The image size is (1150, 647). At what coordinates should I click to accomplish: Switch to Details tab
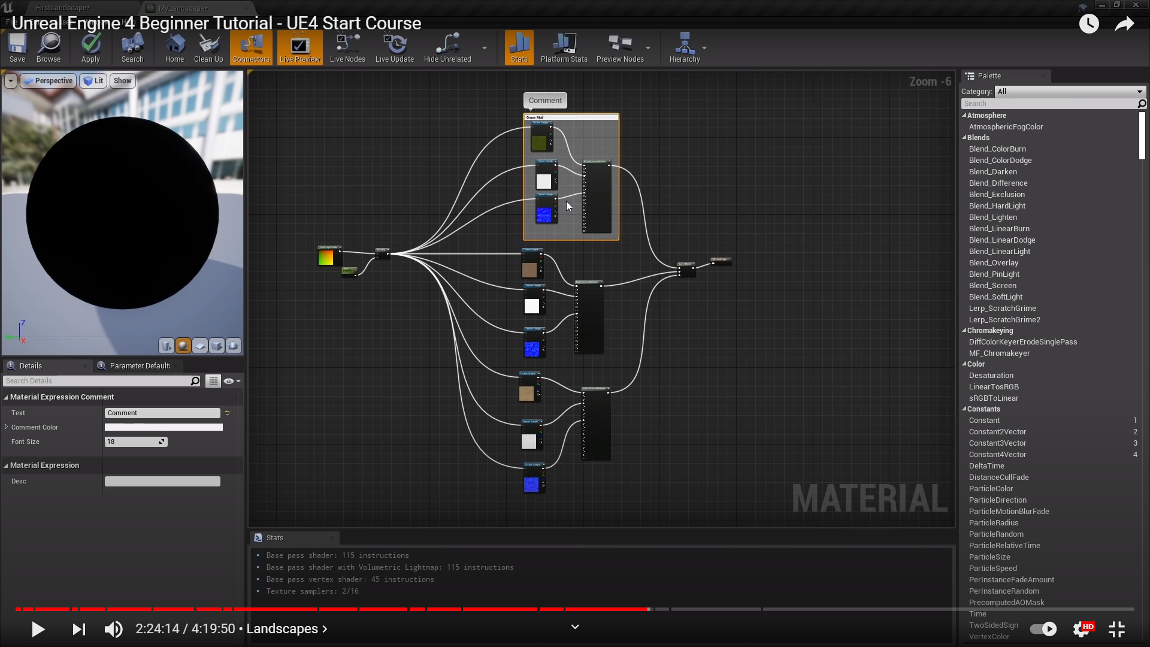(30, 365)
